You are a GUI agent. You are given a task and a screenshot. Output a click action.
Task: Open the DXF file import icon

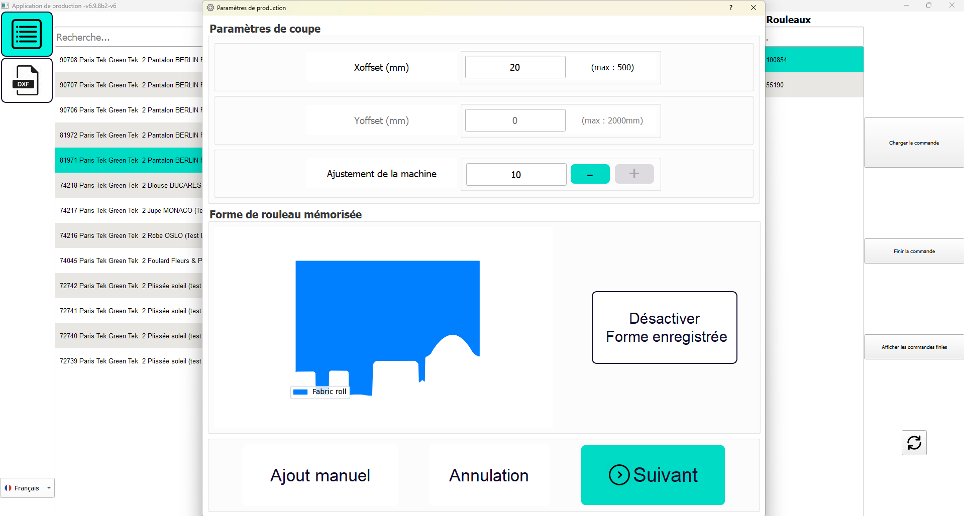click(x=27, y=80)
